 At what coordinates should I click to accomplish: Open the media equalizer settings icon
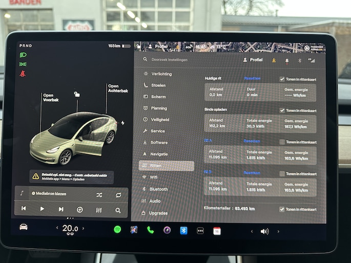[99, 210]
